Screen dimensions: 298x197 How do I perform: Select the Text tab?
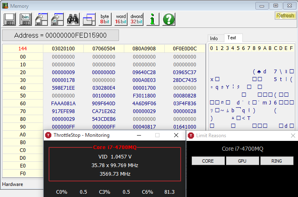pyautogui.click(x=232, y=38)
